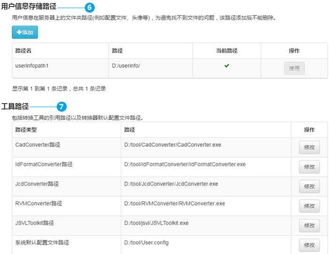Screen dimensions: 329x254
Task: Click the CadConverter路径 row label
Action: (x=38, y=144)
